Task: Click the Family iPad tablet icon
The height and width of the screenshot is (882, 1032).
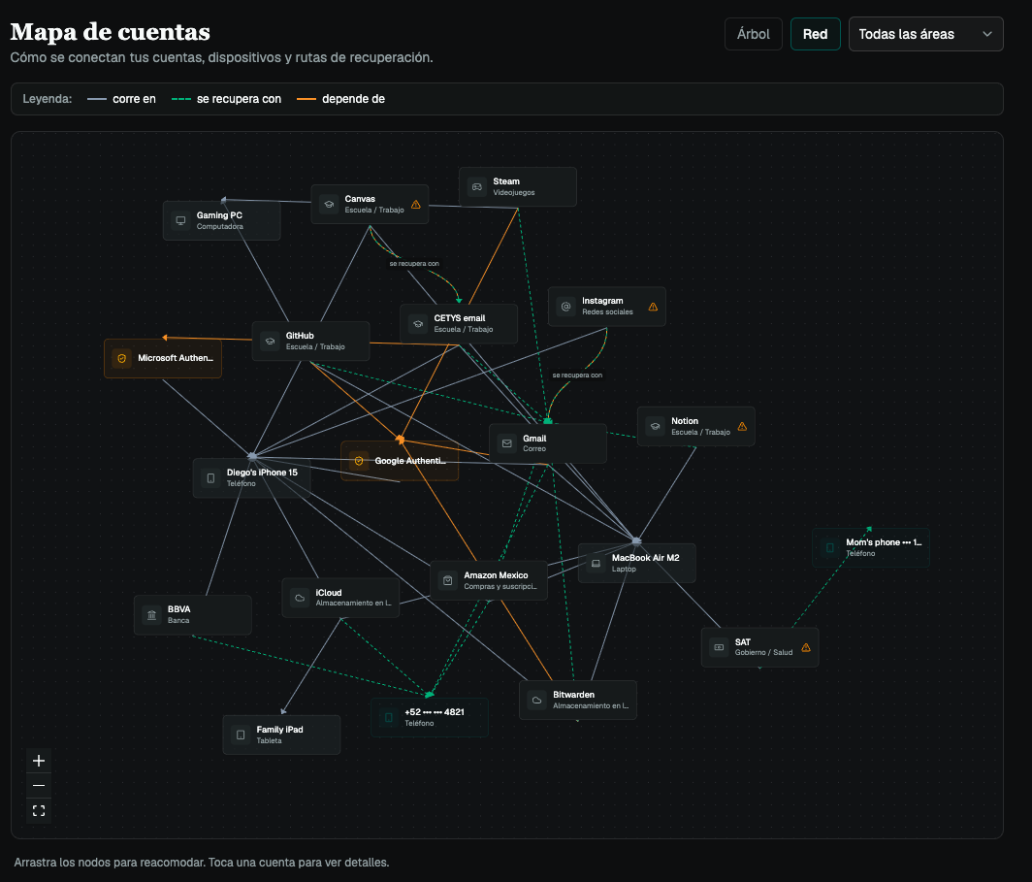Action: [241, 735]
